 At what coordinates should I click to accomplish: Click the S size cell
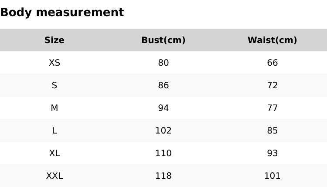point(54,86)
